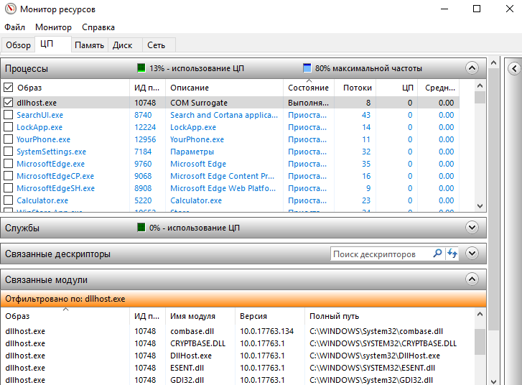Switch to the Обзор tab
This screenshot has width=522, height=385.
(18, 45)
